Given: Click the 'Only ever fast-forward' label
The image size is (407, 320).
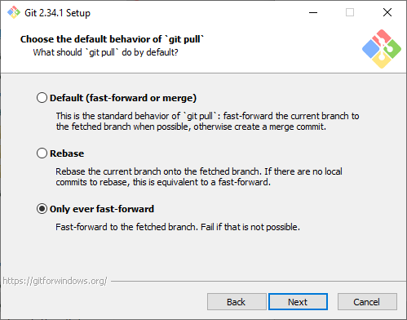Looking at the screenshot, I should (x=102, y=209).
